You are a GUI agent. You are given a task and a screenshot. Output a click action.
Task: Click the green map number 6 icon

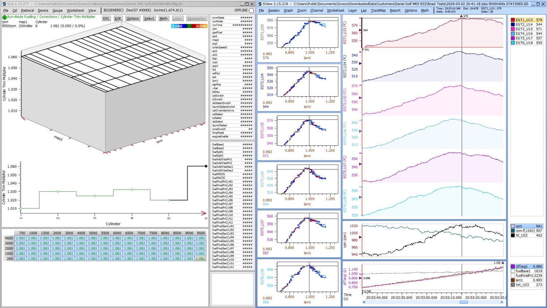click(x=4, y=17)
